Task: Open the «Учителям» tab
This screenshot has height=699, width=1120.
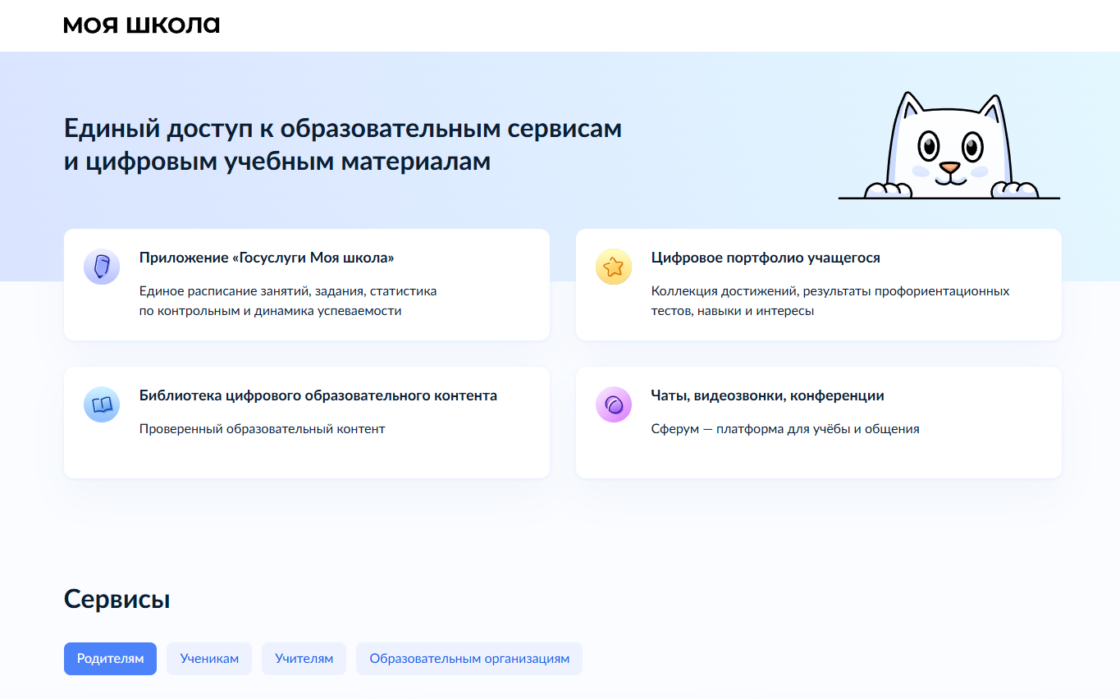Action: 304,659
